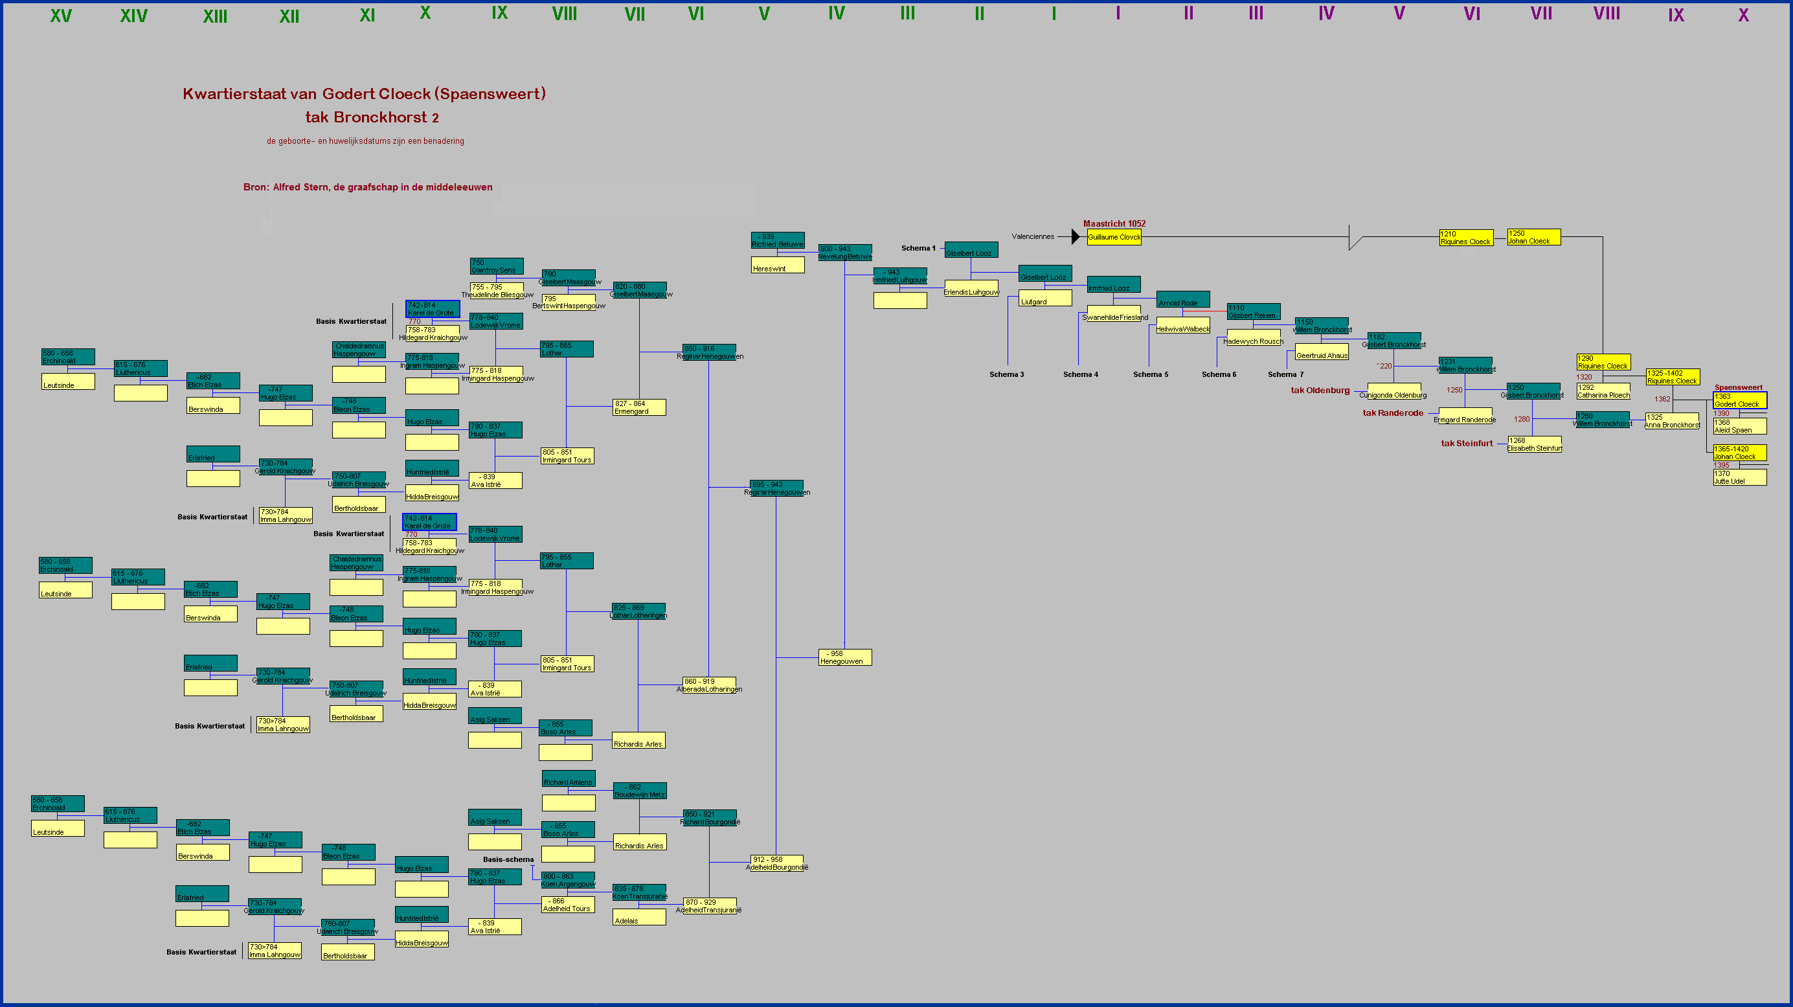Click the black arrow beside Valenciennes
The height and width of the screenshot is (1007, 1793).
click(1076, 236)
